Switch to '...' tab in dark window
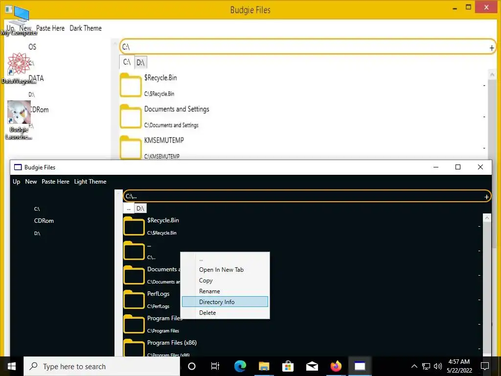501x376 pixels. 129,209
